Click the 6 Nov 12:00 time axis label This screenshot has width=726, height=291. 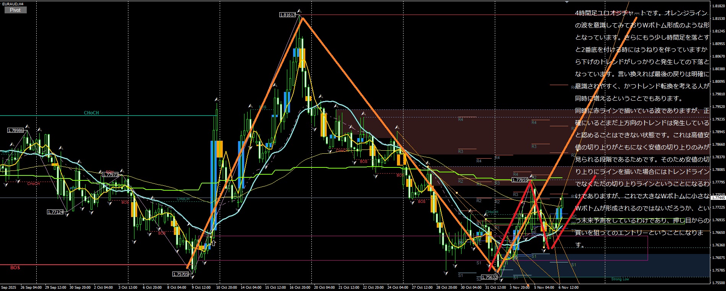[569, 288]
